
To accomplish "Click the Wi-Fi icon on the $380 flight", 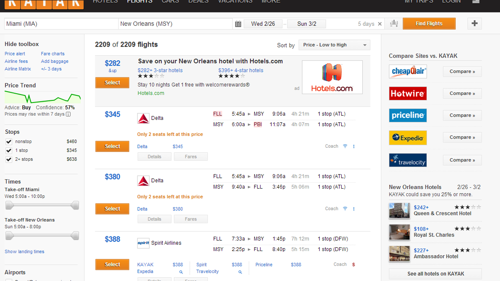I will click(x=345, y=209).
